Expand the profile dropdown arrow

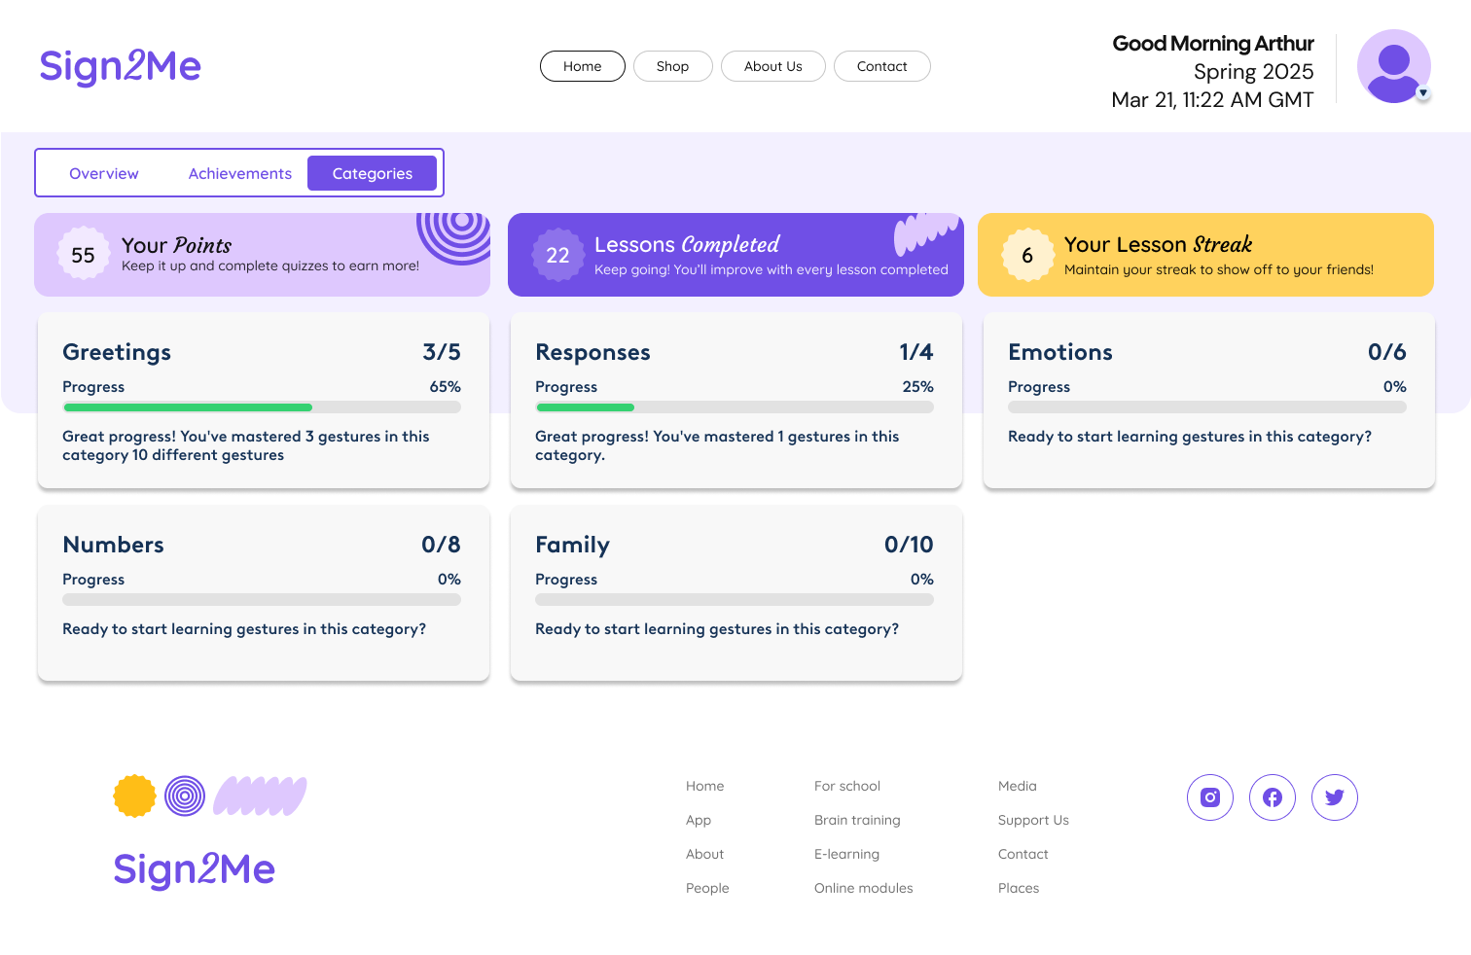[1423, 93]
